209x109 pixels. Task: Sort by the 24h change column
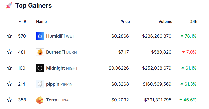point(194,22)
